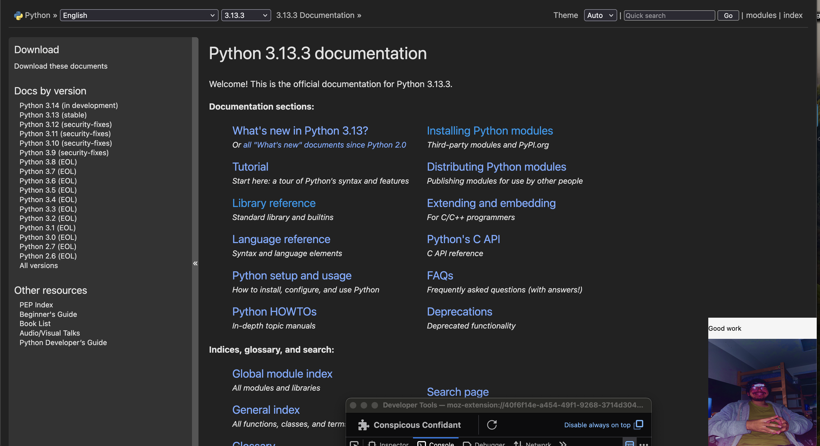Image resolution: width=820 pixels, height=446 pixels.
Task: Open the 3.13.3 version dropdown
Action: (246, 15)
